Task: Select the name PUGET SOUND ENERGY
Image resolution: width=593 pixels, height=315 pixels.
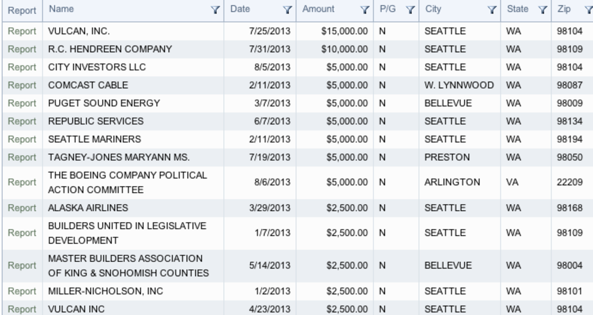Action: [x=104, y=103]
